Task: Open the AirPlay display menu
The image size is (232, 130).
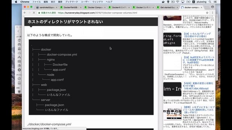Action: (183, 2)
